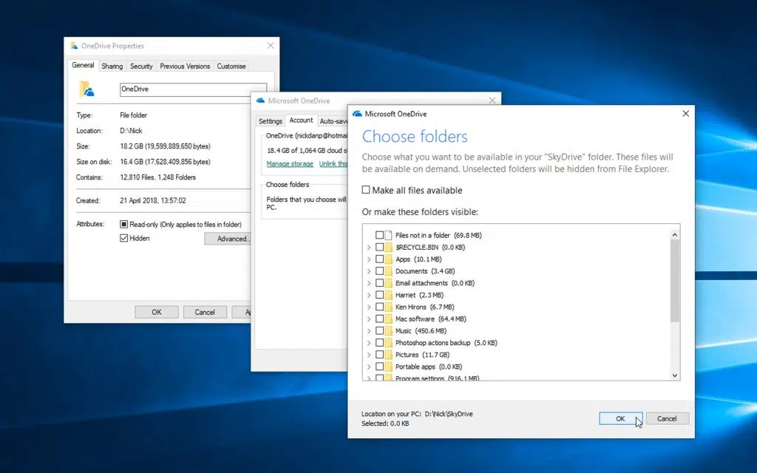Image resolution: width=757 pixels, height=473 pixels.
Task: Toggle the Hidden attribute checkbox
Action: [x=124, y=238]
